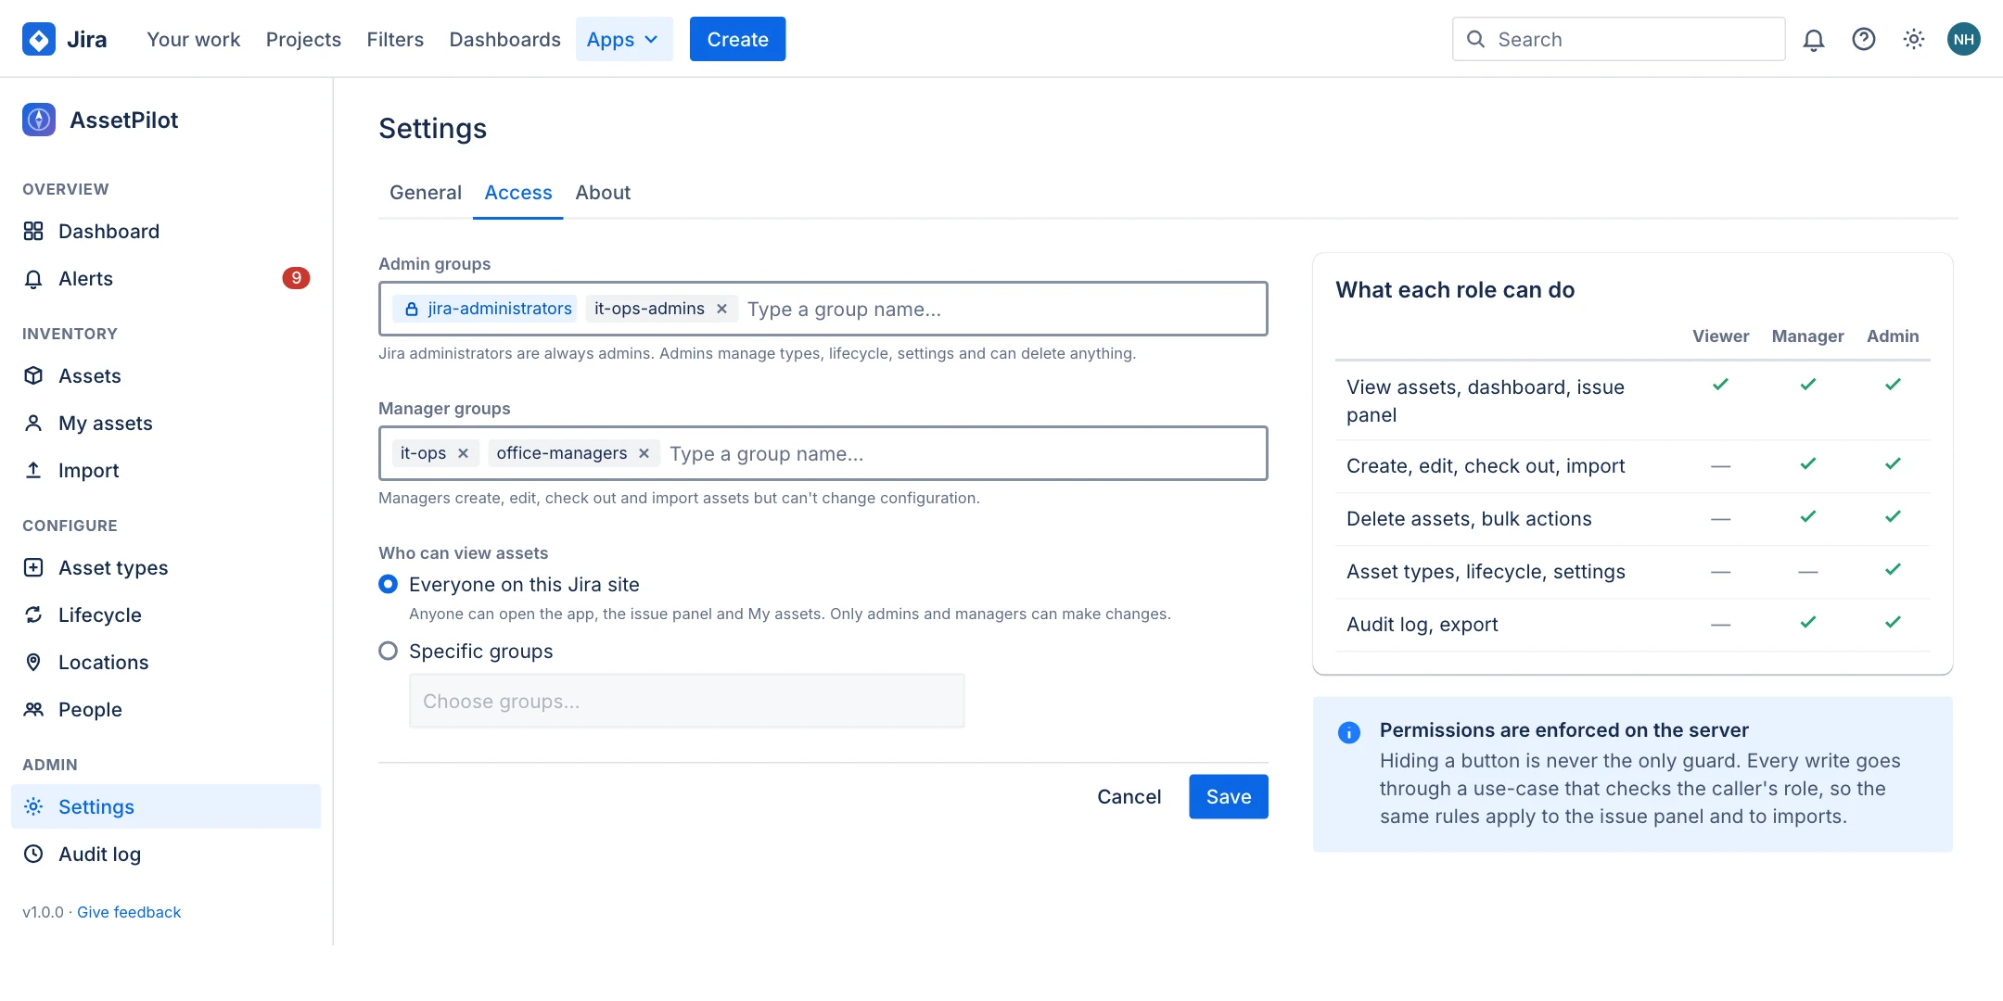
Task: Open the Dashboards menu
Action: coord(504,39)
